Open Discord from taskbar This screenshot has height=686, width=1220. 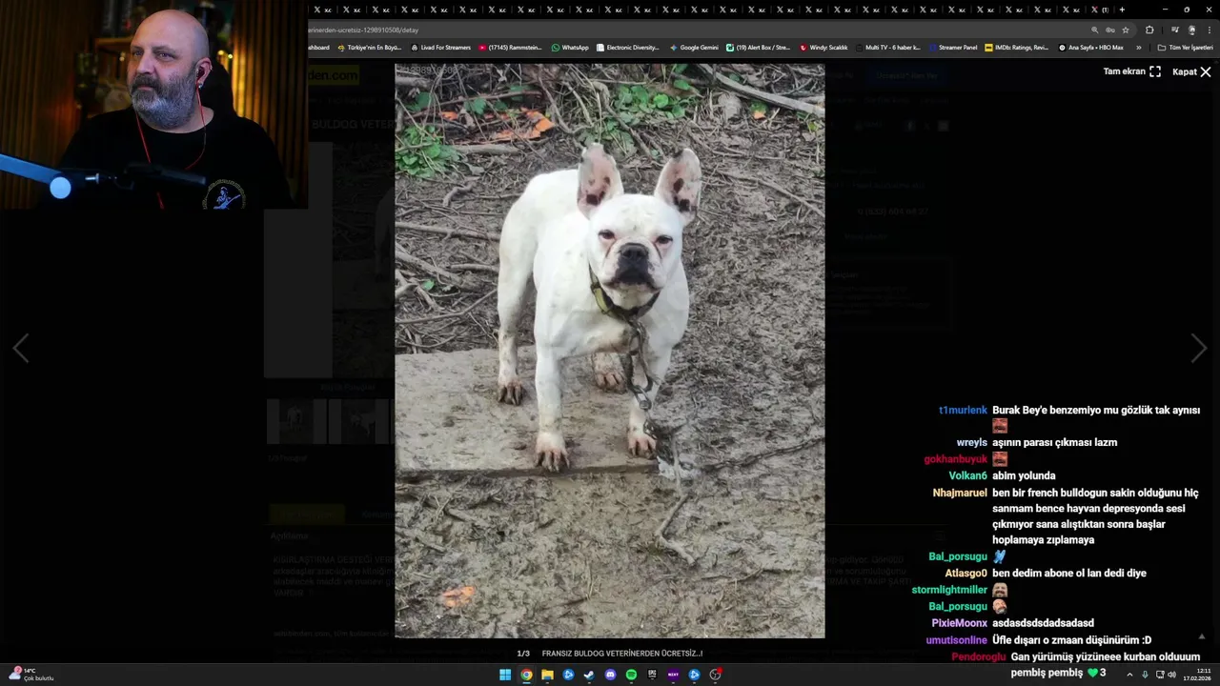pos(610,675)
